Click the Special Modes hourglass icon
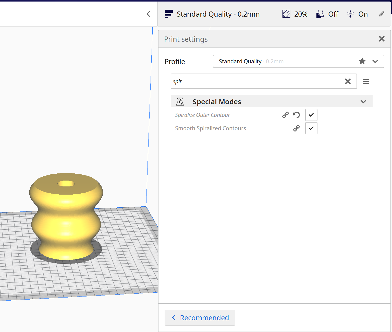392x332 pixels. (x=180, y=101)
